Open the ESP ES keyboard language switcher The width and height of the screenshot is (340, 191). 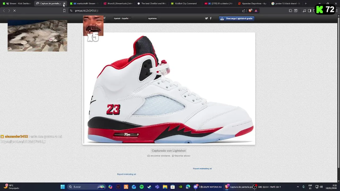coord(310,187)
